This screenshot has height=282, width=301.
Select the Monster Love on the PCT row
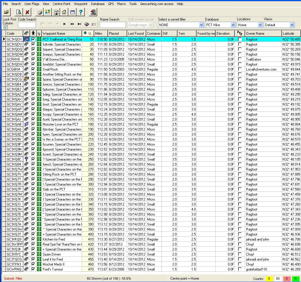pos(151,124)
